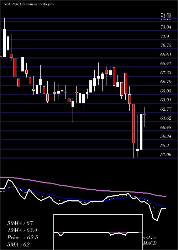The height and width of the screenshot is (250, 178).
Task: Click the 65.05 price axis label
Action: point(166,91)
